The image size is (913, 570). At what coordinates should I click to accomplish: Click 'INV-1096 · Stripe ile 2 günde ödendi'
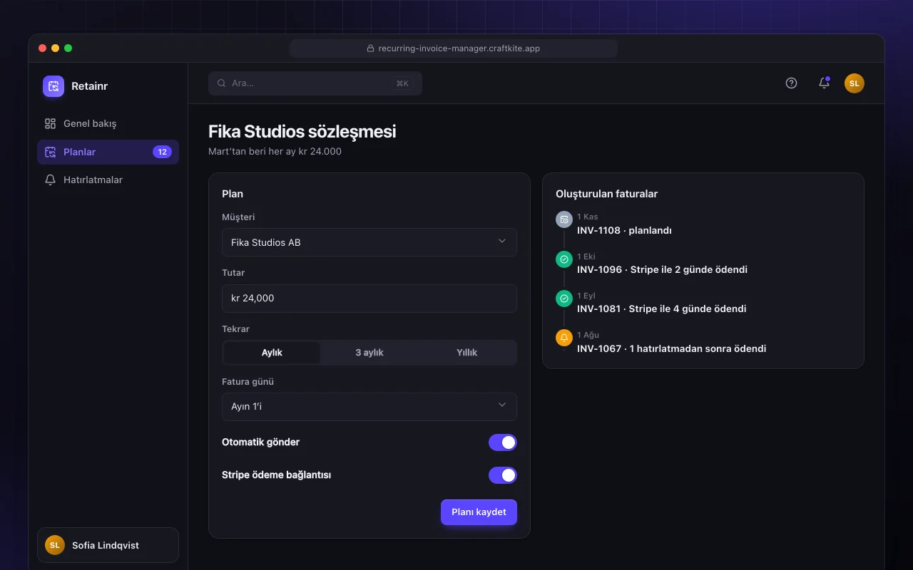click(x=662, y=269)
